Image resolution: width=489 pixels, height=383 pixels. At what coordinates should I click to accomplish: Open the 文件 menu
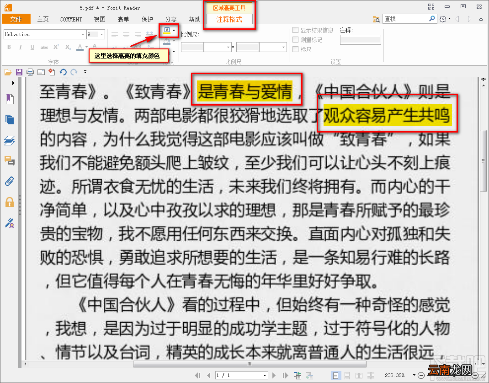[16, 19]
